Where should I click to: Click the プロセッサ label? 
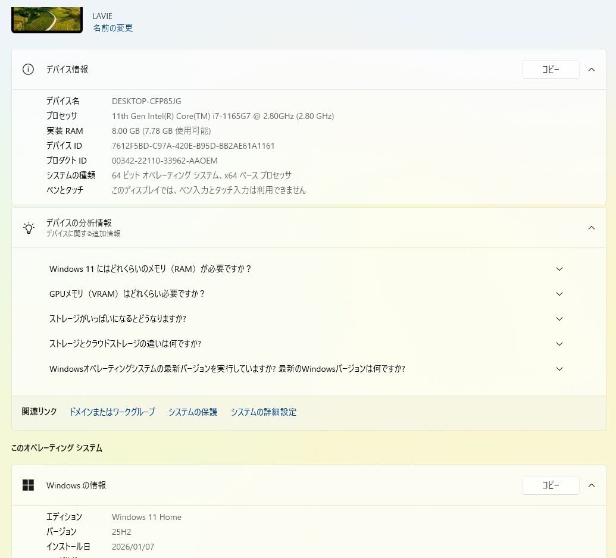62,116
